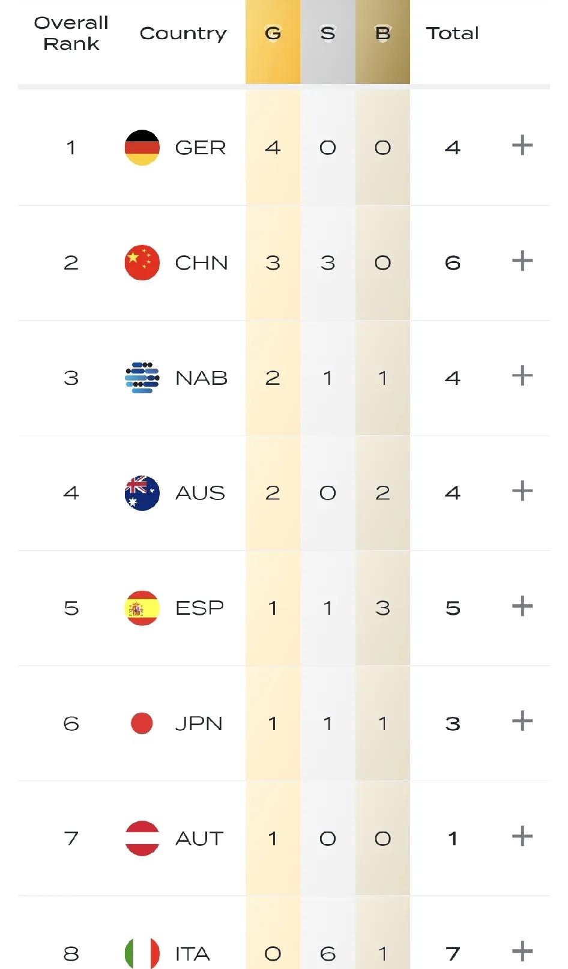This screenshot has height=969, width=568.
Task: Click the NAB striped emblem icon
Action: [x=142, y=378]
